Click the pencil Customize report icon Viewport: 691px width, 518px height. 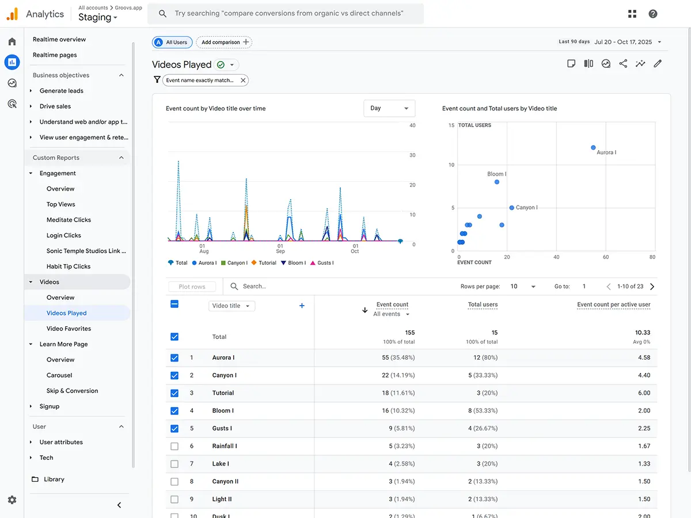658,64
